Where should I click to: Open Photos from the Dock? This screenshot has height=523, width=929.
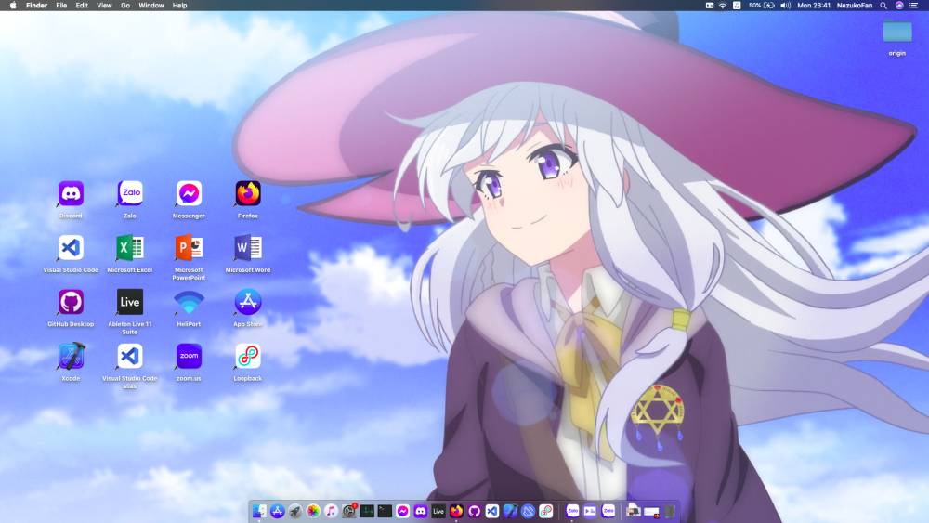[x=313, y=511]
